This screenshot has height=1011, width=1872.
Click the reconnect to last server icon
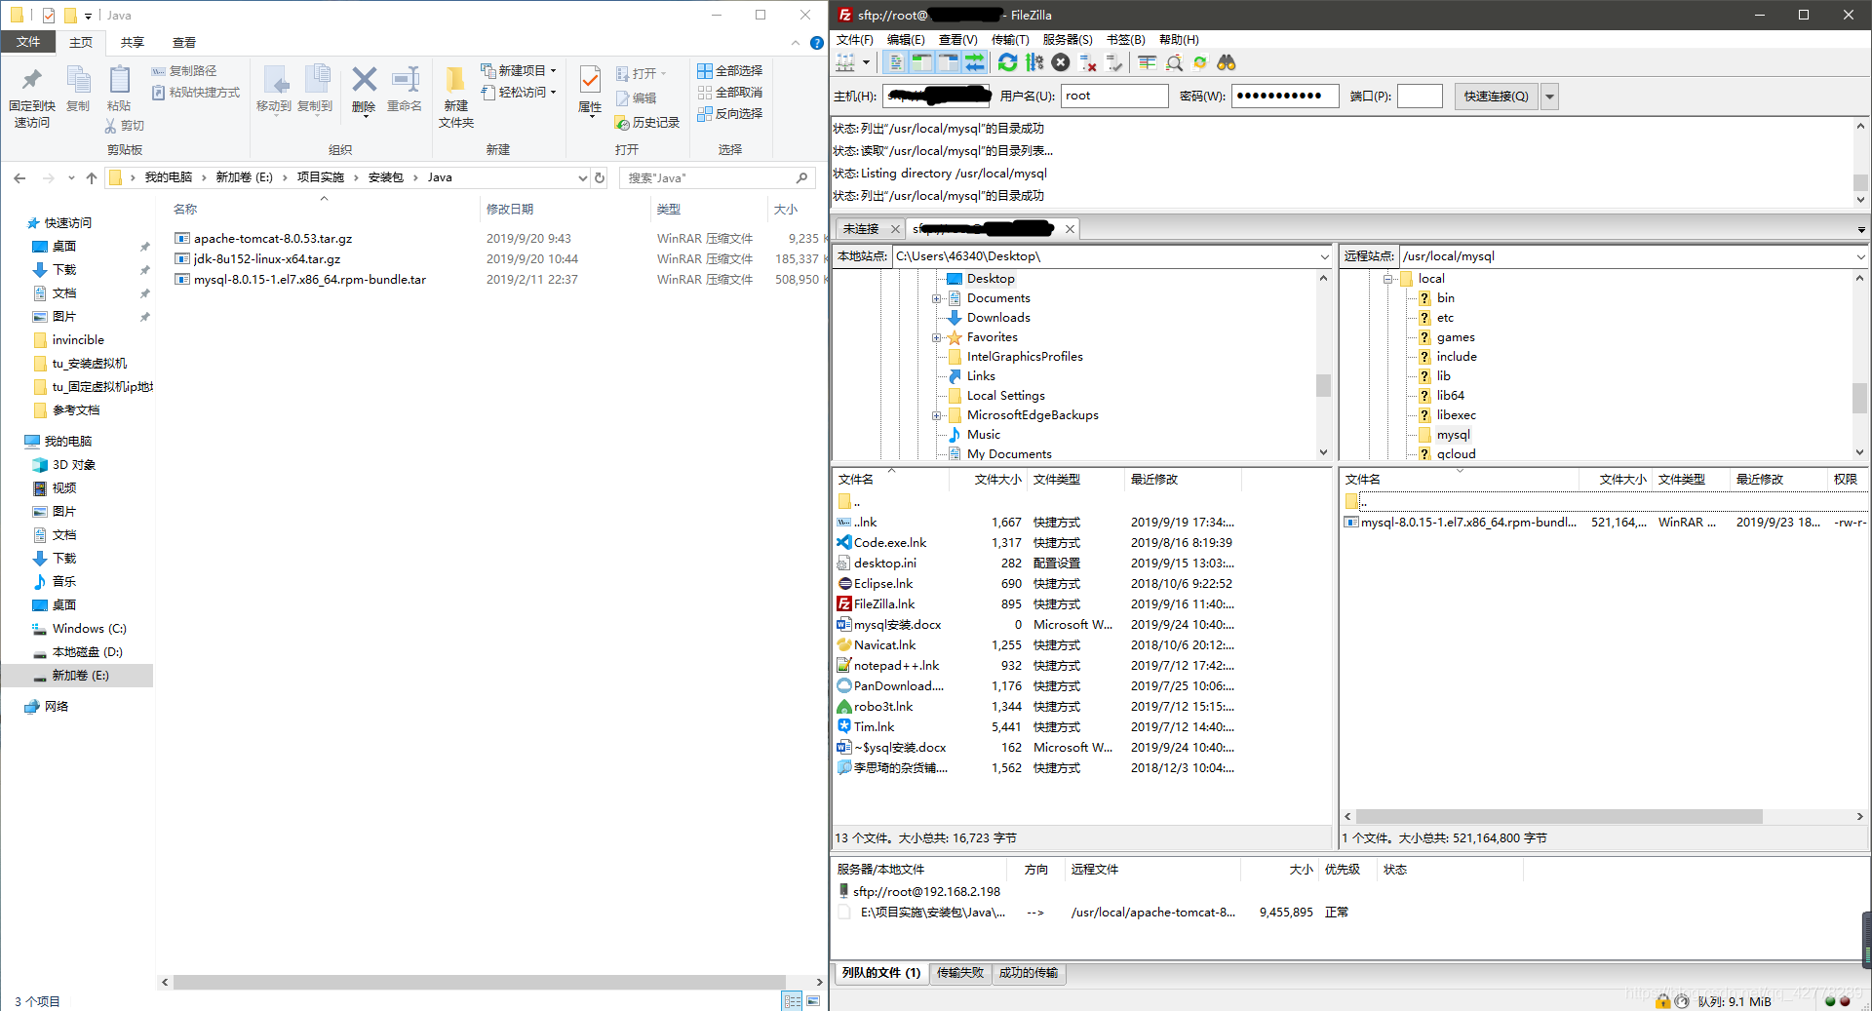pyautogui.click(x=1114, y=62)
